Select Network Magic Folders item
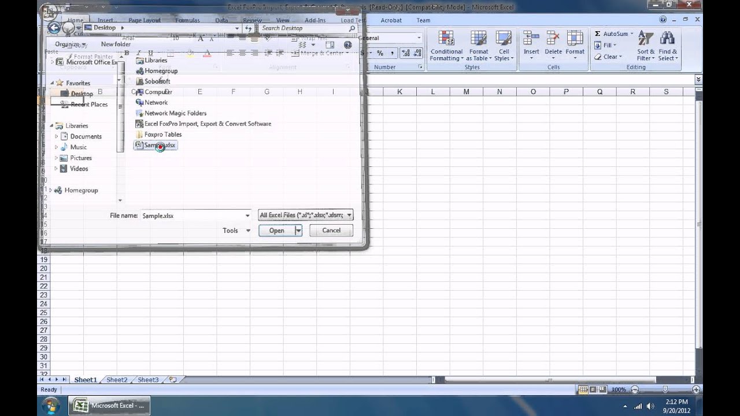 pos(171,113)
